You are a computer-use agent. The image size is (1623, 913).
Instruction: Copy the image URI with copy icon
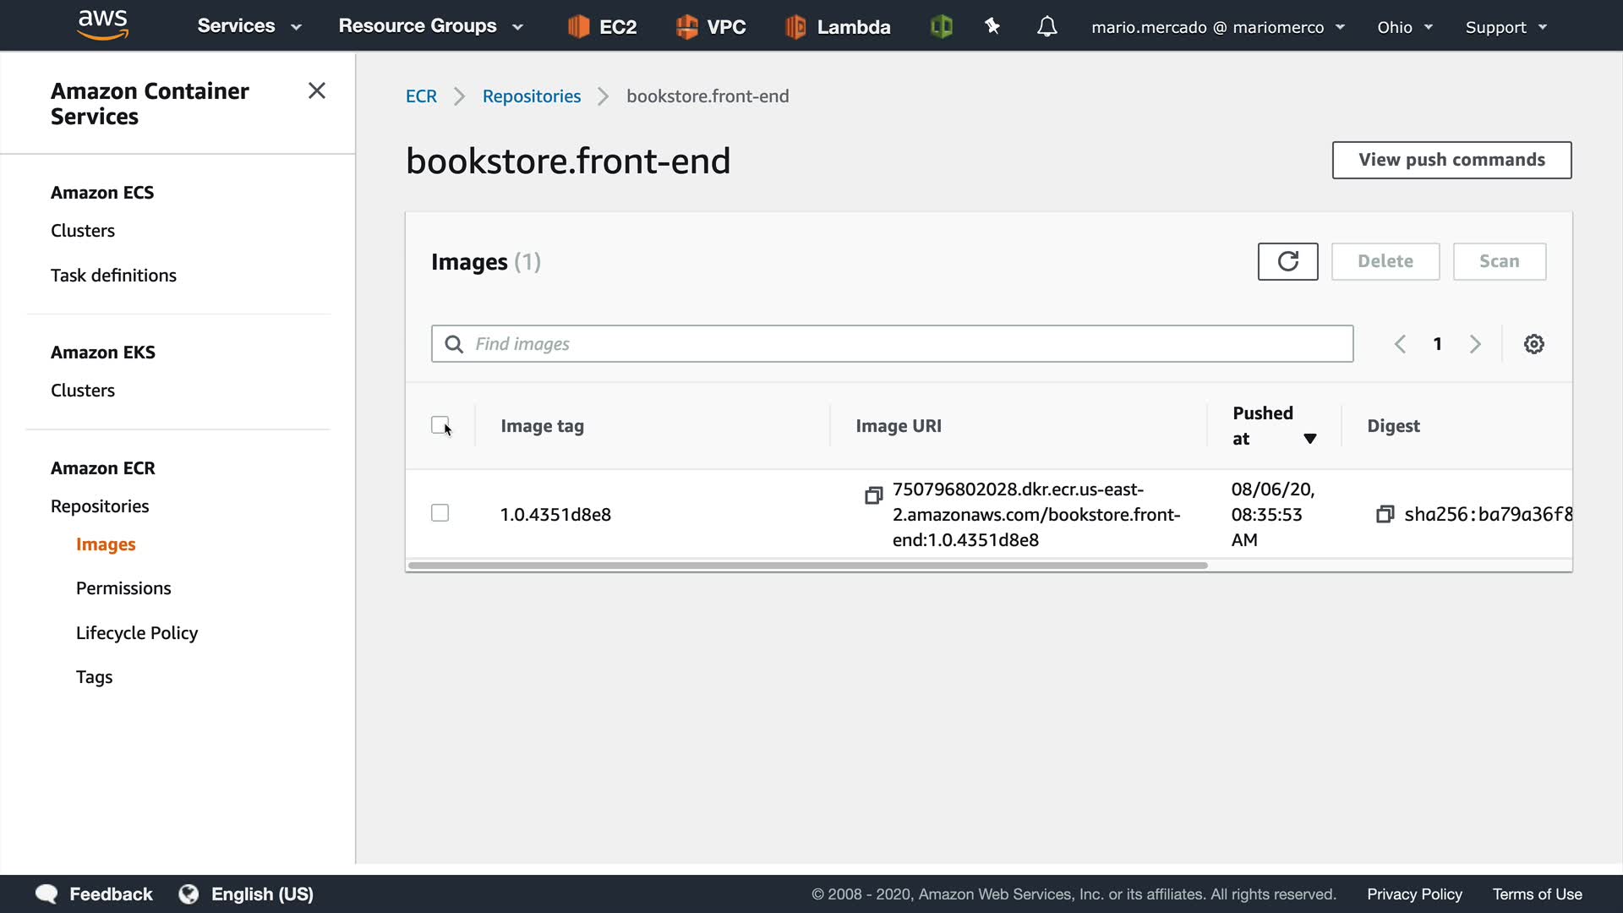click(873, 495)
